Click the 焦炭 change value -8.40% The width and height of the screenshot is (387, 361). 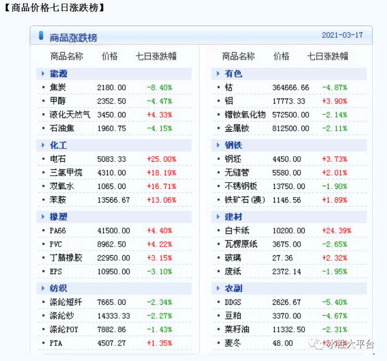tap(159, 87)
